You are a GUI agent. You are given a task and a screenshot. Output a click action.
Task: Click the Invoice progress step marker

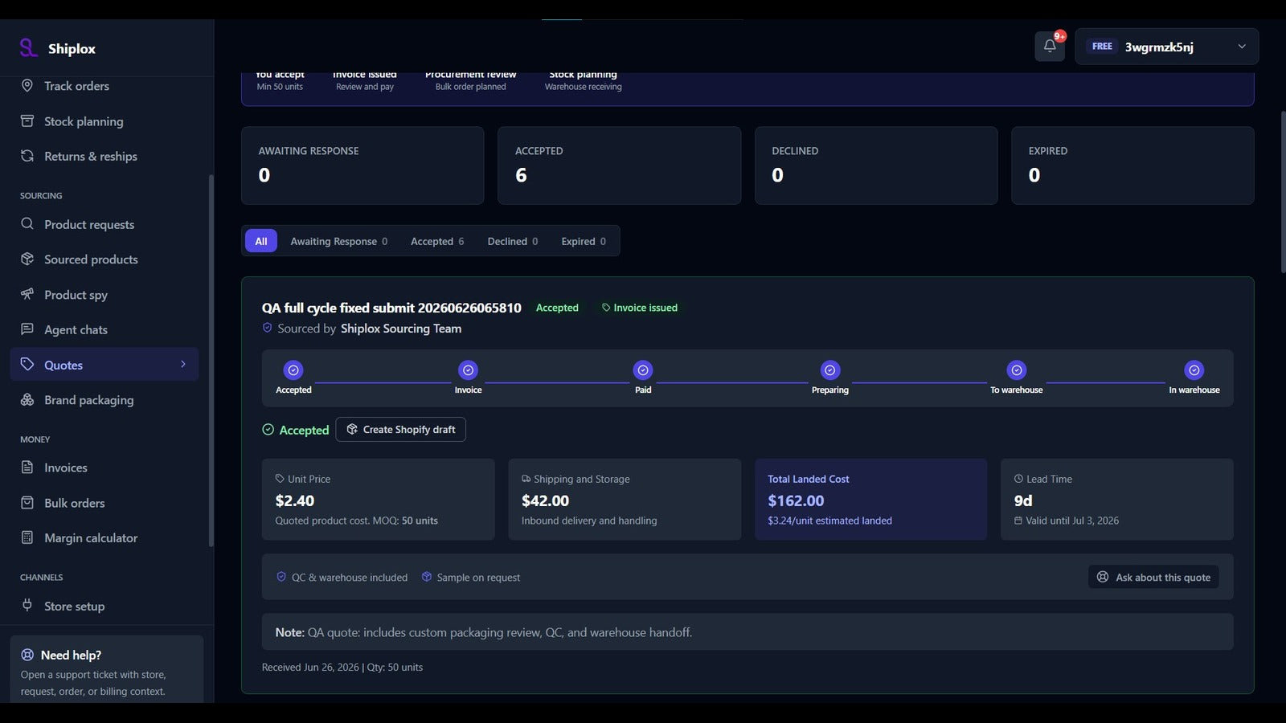(x=468, y=370)
